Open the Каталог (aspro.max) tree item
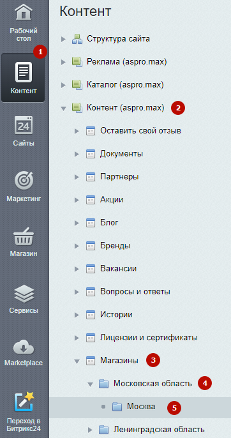 (125, 85)
